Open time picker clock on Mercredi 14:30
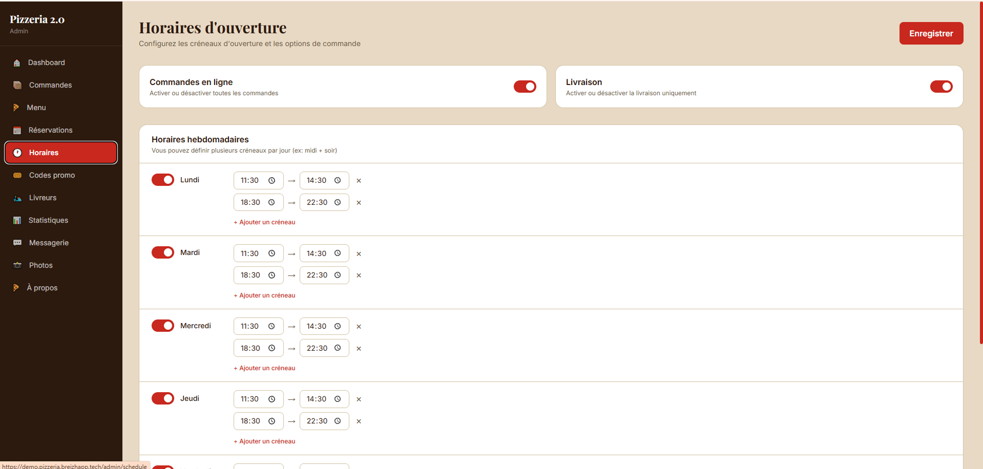The image size is (983, 469). [x=338, y=327]
